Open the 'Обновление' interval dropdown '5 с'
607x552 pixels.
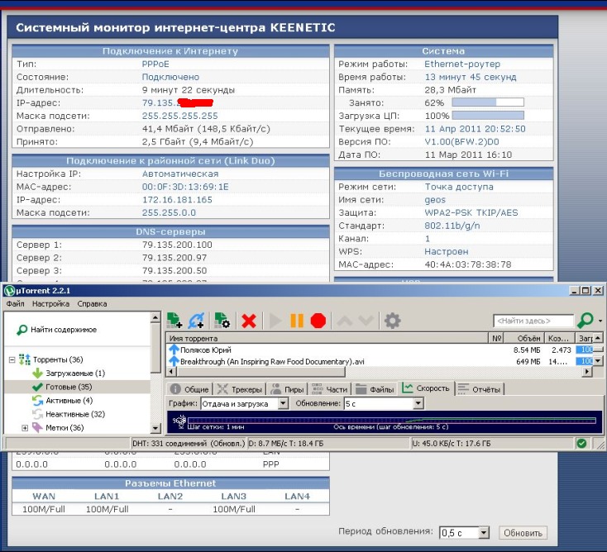pyautogui.click(x=383, y=403)
